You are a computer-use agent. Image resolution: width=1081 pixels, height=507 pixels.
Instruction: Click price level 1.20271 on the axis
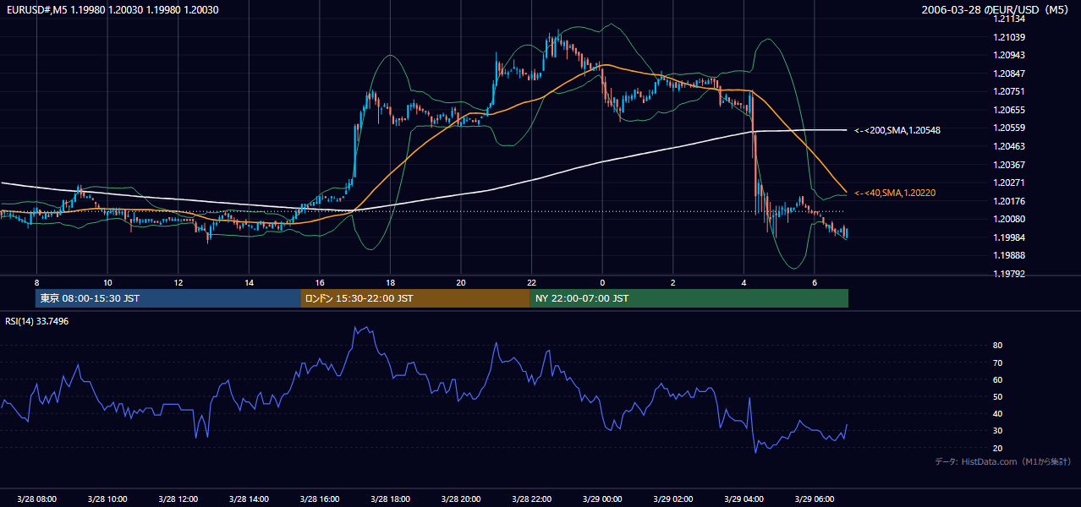pyautogui.click(x=1010, y=183)
